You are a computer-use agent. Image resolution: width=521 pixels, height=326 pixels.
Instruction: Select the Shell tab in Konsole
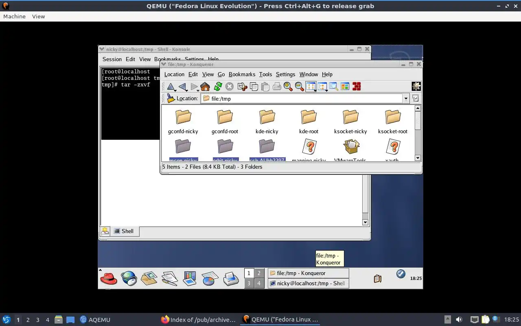[124, 231]
